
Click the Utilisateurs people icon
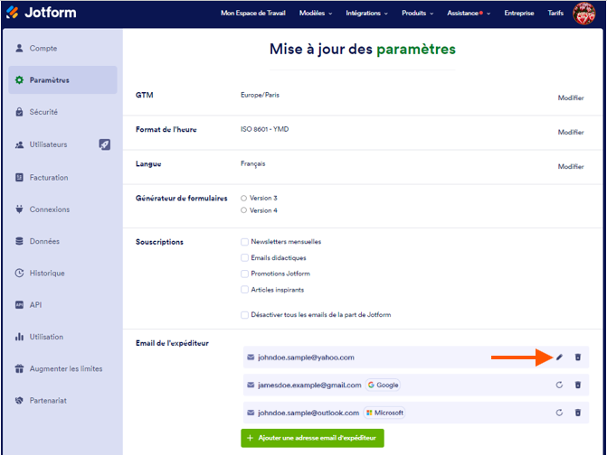coord(19,144)
